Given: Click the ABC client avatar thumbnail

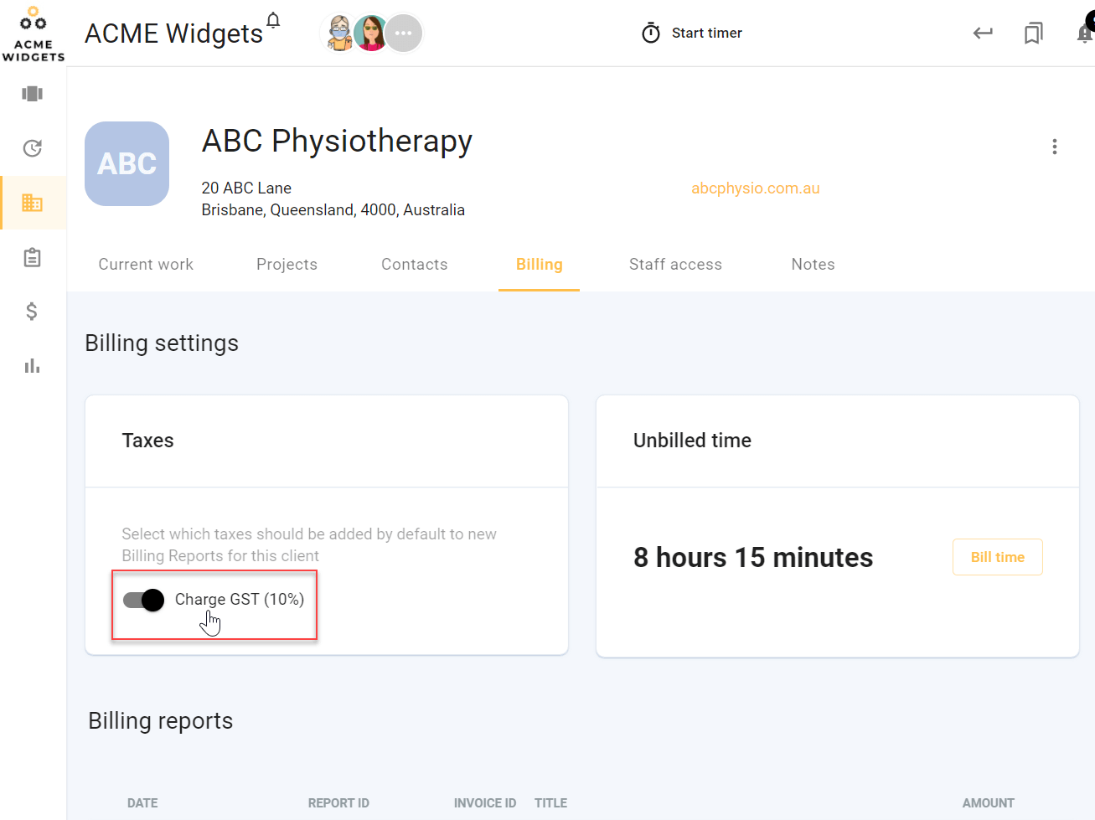Looking at the screenshot, I should point(127,164).
